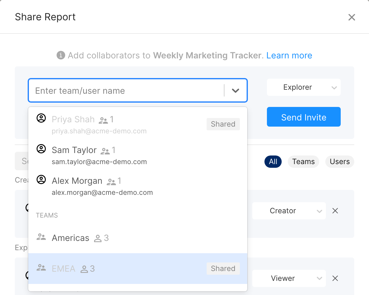Click alex.morgan@acme-demo.com email text

pyautogui.click(x=102, y=193)
